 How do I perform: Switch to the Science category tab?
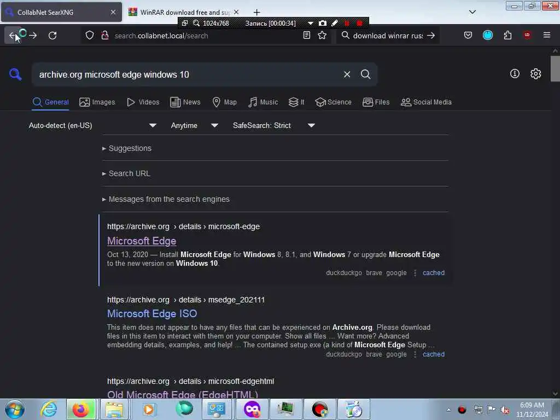point(333,102)
